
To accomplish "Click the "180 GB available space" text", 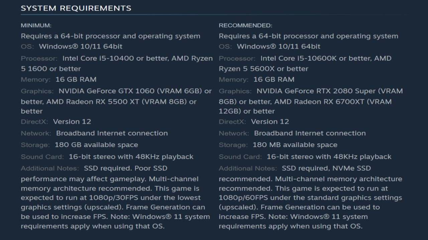I will coord(96,145).
